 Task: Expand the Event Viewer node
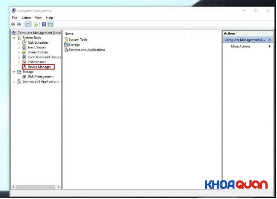(x=19, y=48)
